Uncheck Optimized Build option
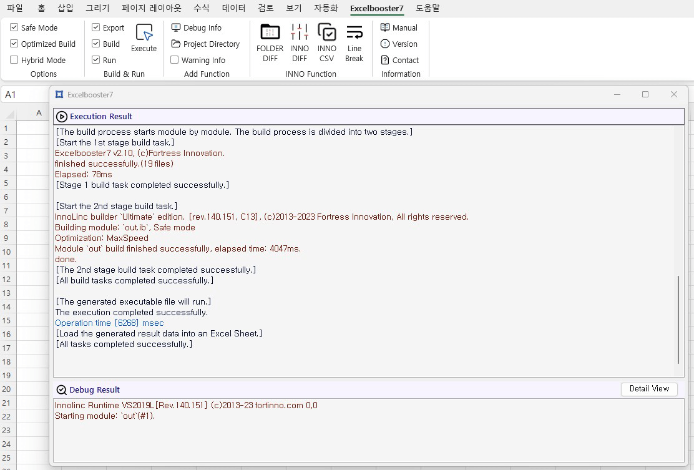 click(14, 44)
